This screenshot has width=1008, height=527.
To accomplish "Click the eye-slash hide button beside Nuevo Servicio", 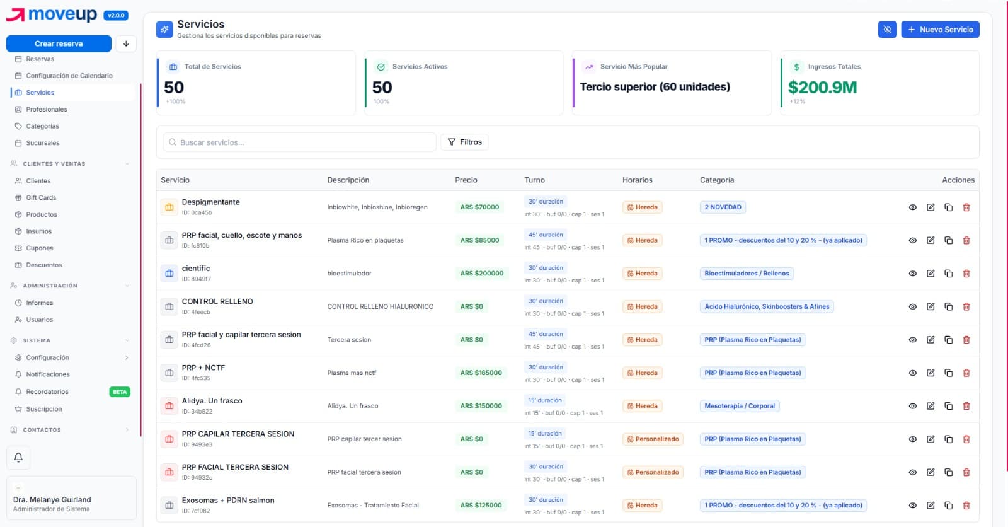I will click(887, 30).
